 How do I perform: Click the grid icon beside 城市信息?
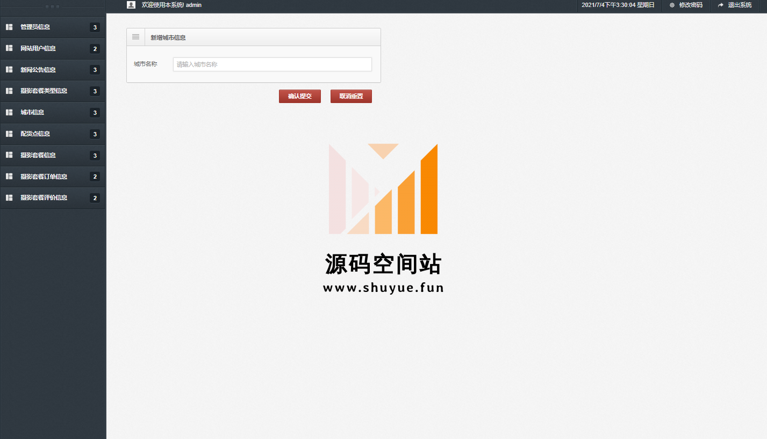[x=9, y=112]
